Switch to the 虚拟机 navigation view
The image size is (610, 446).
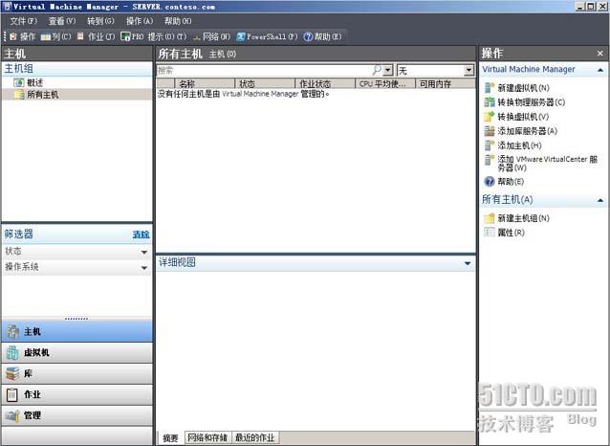pyautogui.click(x=76, y=352)
